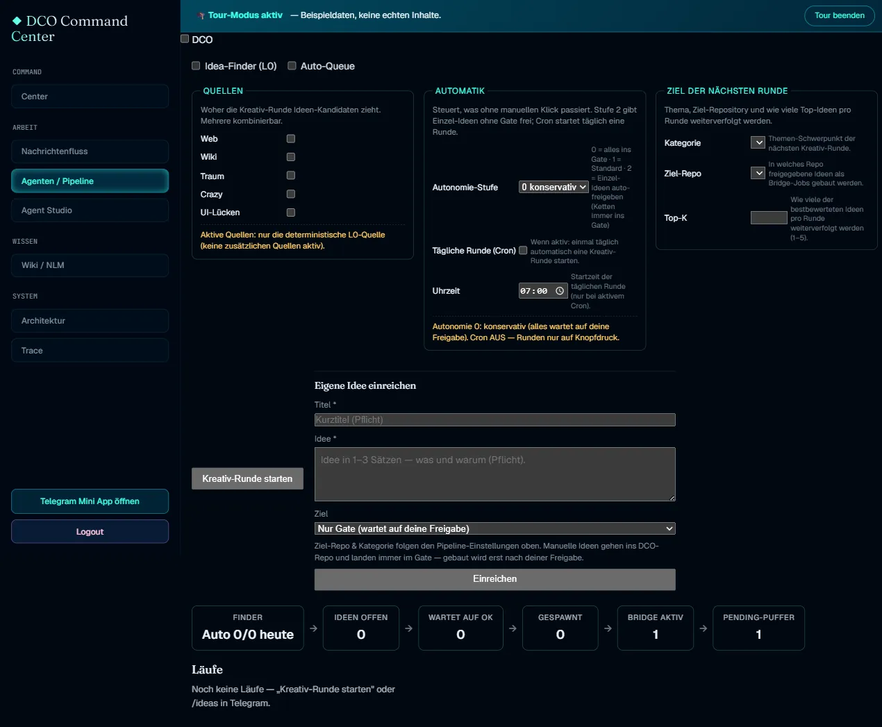Click the IDEEN OFFEN status card

pyautogui.click(x=361, y=628)
